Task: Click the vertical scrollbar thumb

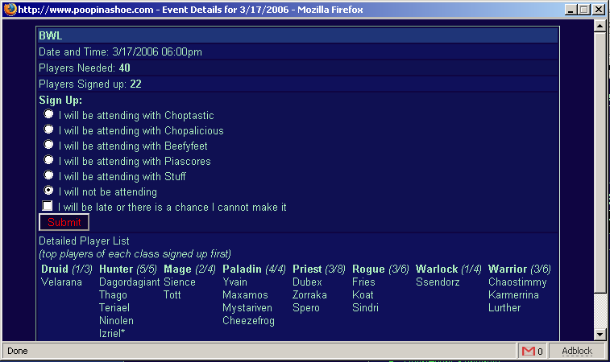Action: (600, 163)
